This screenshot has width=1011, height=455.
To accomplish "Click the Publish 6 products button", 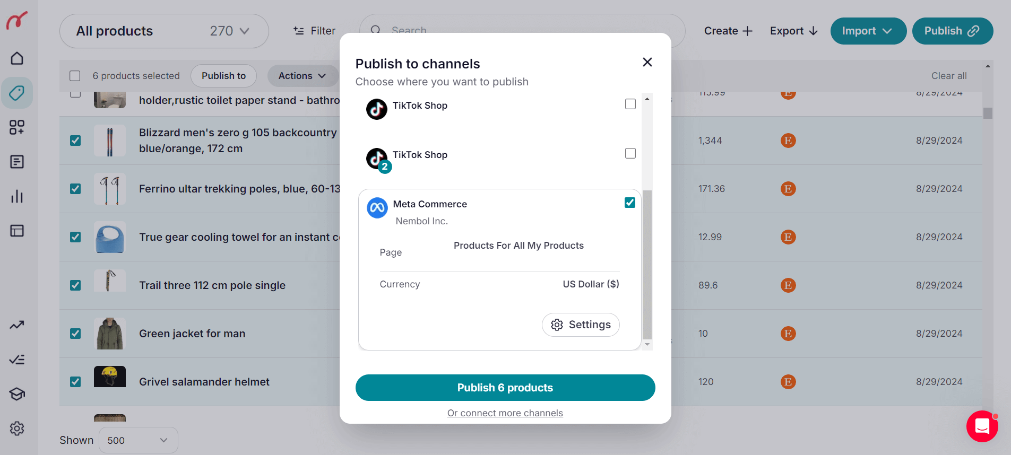I will (x=505, y=388).
